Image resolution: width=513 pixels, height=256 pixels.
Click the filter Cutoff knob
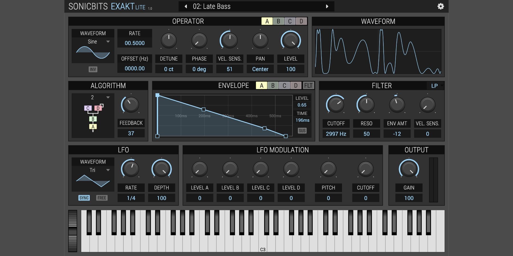[336, 105]
